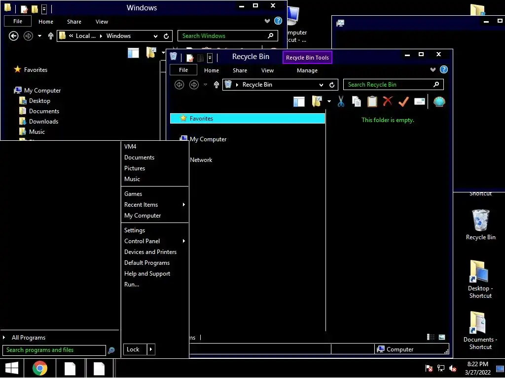Click the orange checkmark Properties icon in Recycle Bin toolbar
The width and height of the screenshot is (505, 378).
(x=403, y=101)
